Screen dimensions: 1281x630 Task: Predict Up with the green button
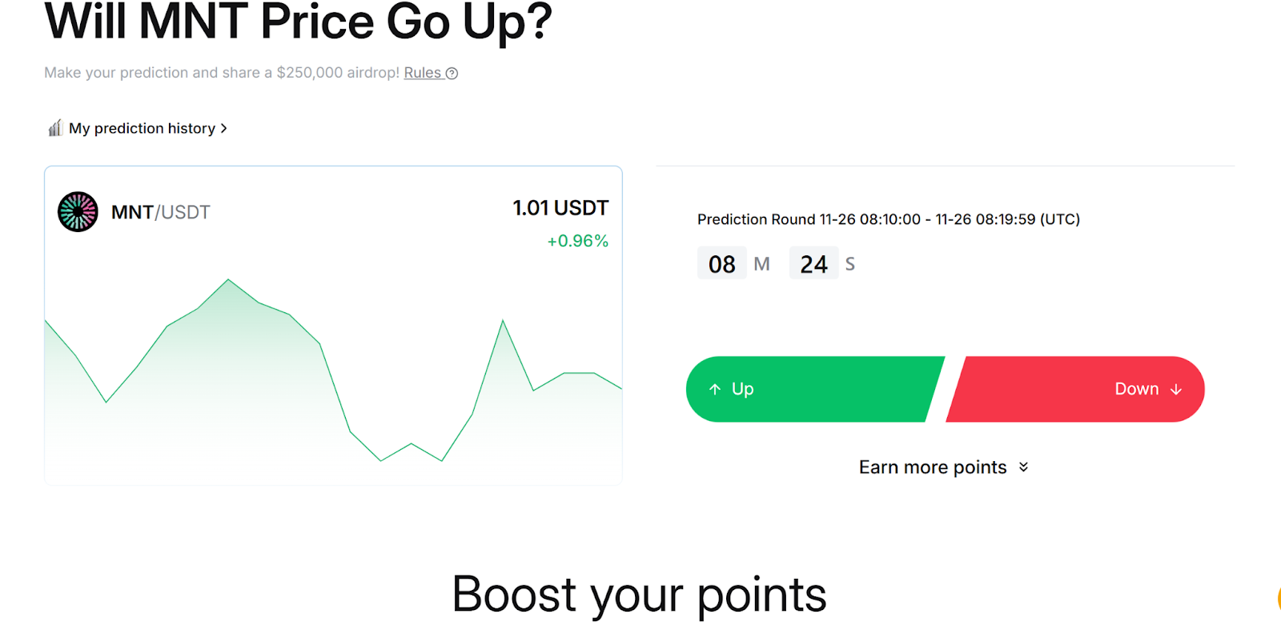coord(815,389)
